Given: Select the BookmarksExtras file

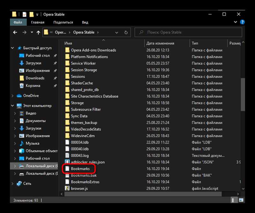Looking at the screenshot, I should pos(85,182).
